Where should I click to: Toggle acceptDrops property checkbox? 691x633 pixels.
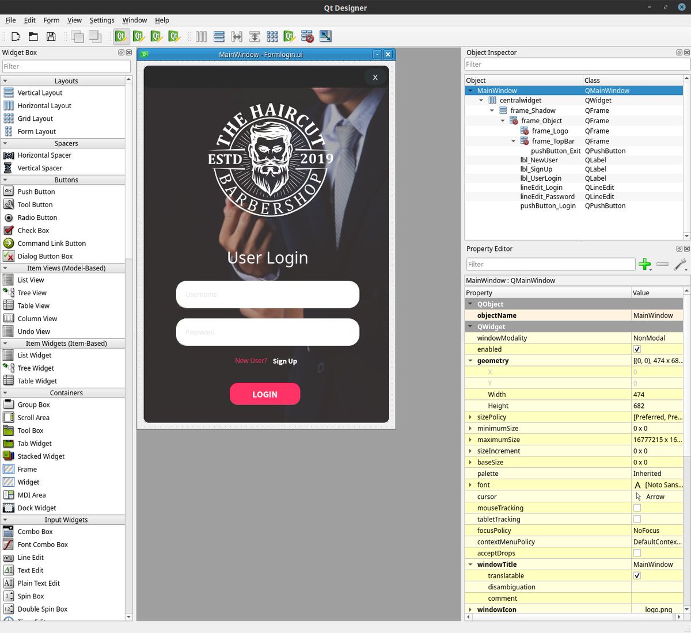click(637, 553)
